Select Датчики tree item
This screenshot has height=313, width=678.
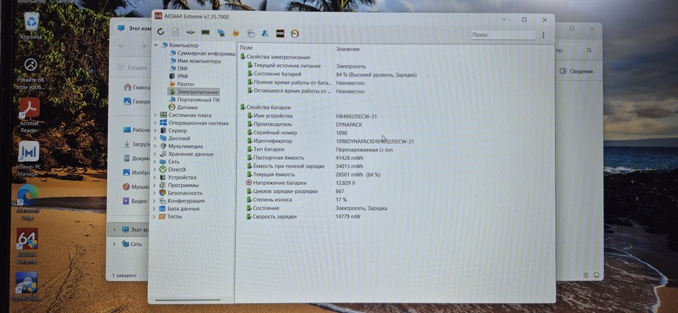pyautogui.click(x=182, y=108)
